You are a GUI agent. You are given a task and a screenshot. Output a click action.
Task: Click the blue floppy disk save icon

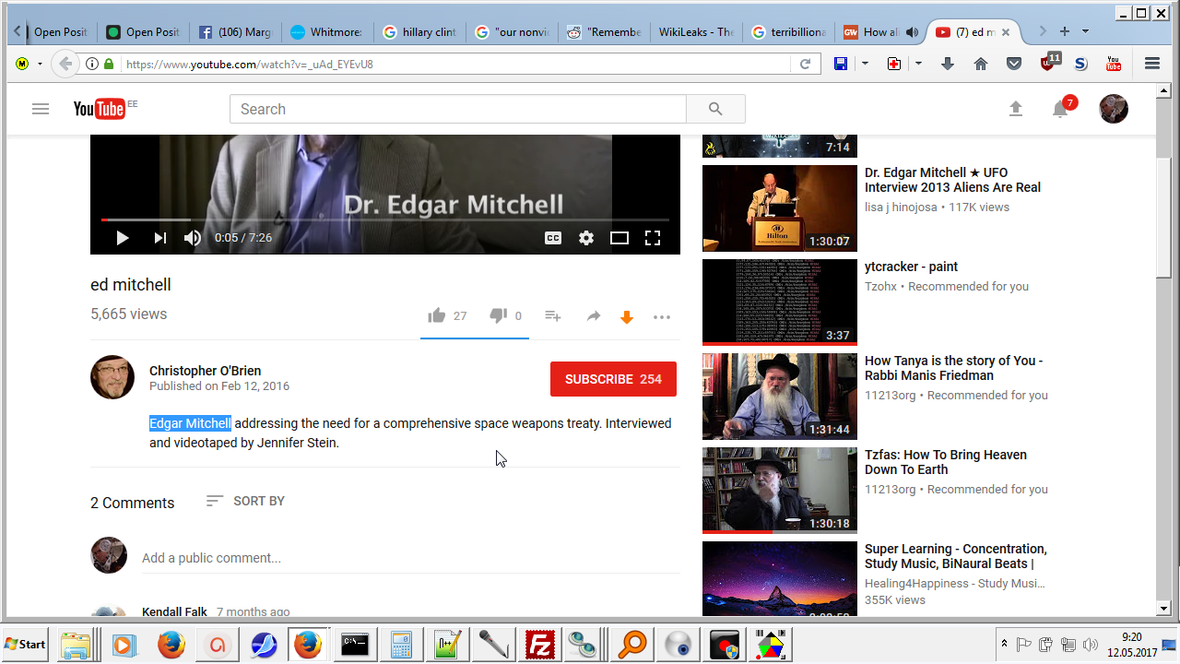tap(841, 64)
